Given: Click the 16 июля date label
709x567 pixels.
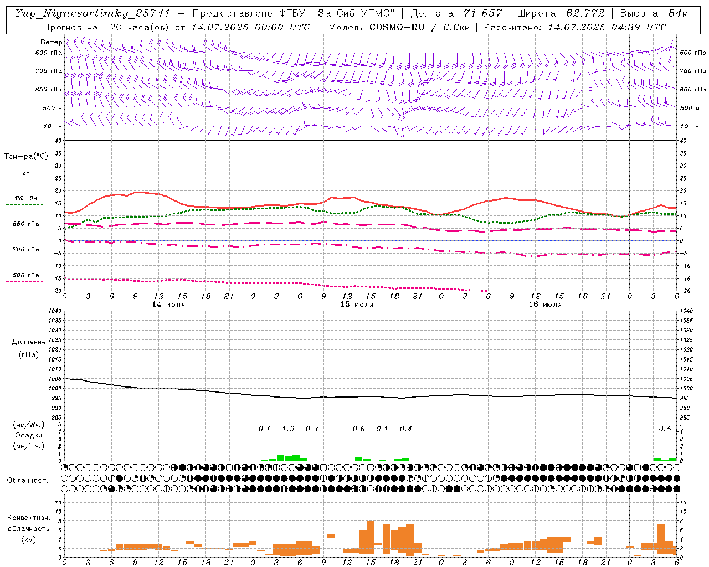Looking at the screenshot, I should tap(545, 304).
